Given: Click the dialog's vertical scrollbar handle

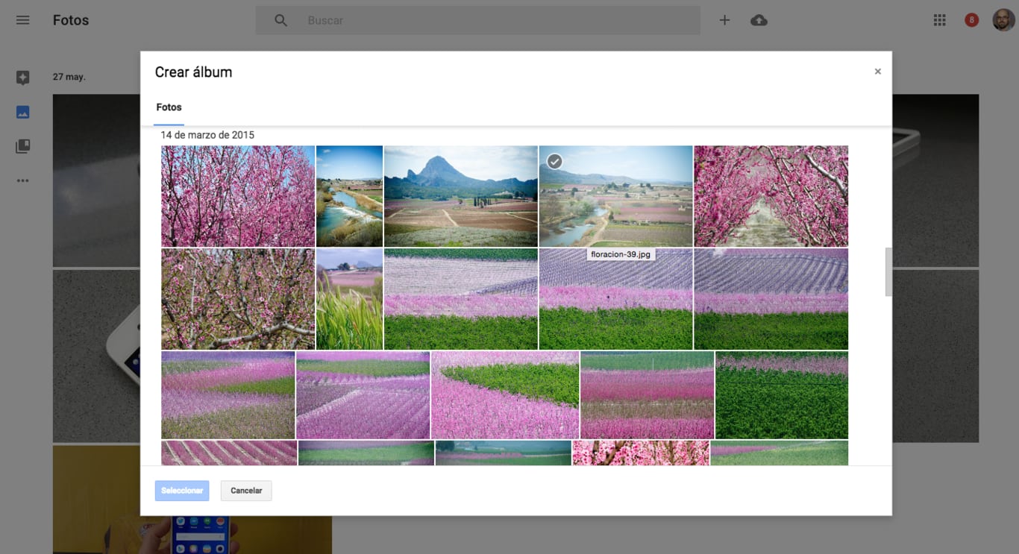Looking at the screenshot, I should 888,271.
